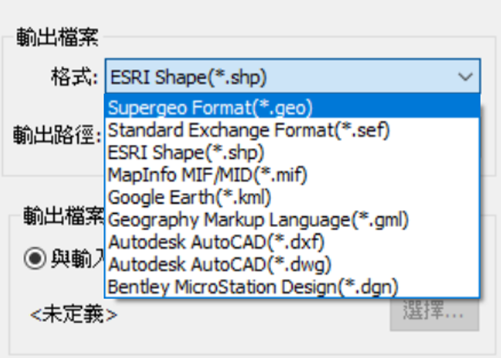The width and height of the screenshot is (501, 358).
Task: Select MapInfo MIF/MID(*.mif) format
Action: (292, 174)
